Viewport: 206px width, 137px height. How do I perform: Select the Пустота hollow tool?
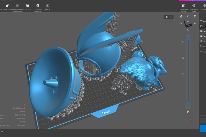tap(28, 6)
